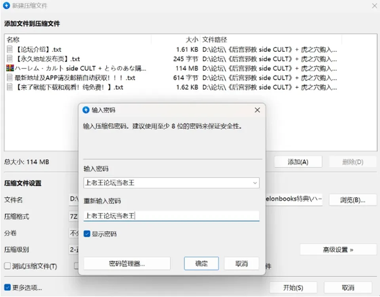Click the file icon beside 最新地址及APP请发邮箱自动获取 file
The width and height of the screenshot is (380, 297).
pyautogui.click(x=9, y=78)
